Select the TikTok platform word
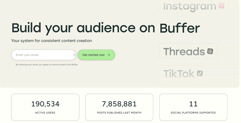 [x=179, y=74]
